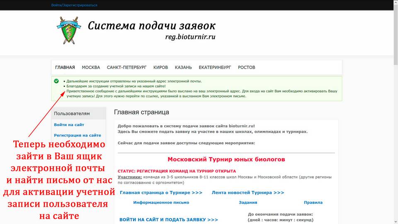Viewport: 398px width, 224px height.
Task: Select the ГЛАВНАЯ menu item
Action: tap(65, 67)
